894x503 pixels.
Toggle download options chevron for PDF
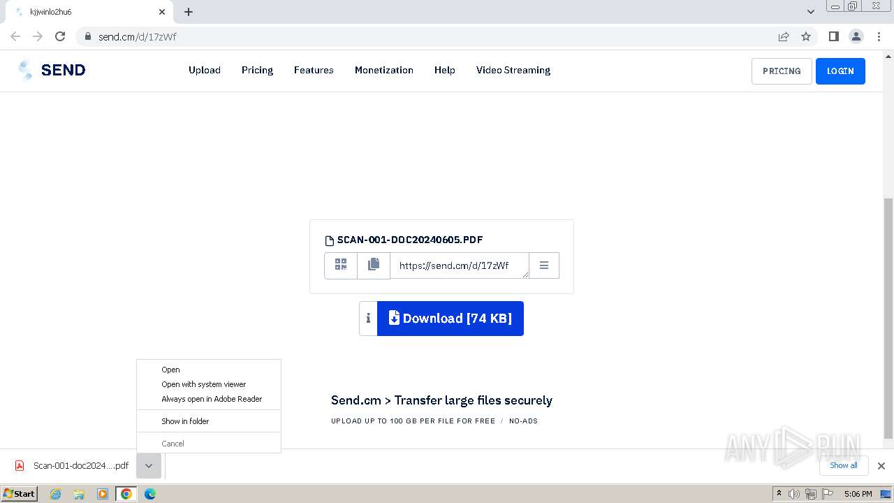(x=149, y=466)
